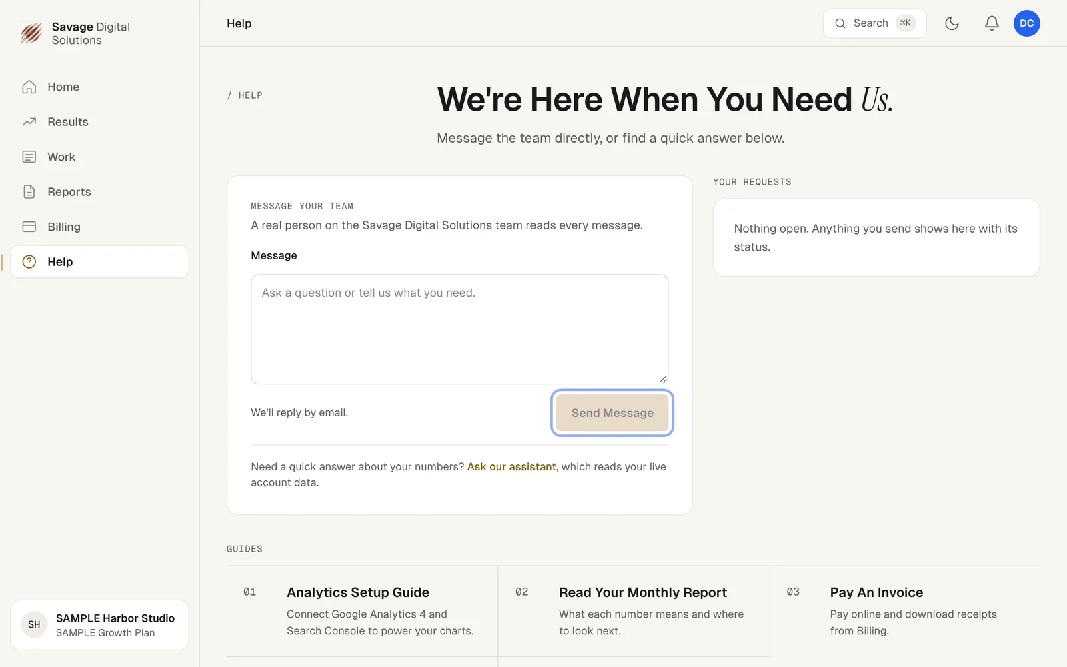Click the Help question-mark icon

29,262
